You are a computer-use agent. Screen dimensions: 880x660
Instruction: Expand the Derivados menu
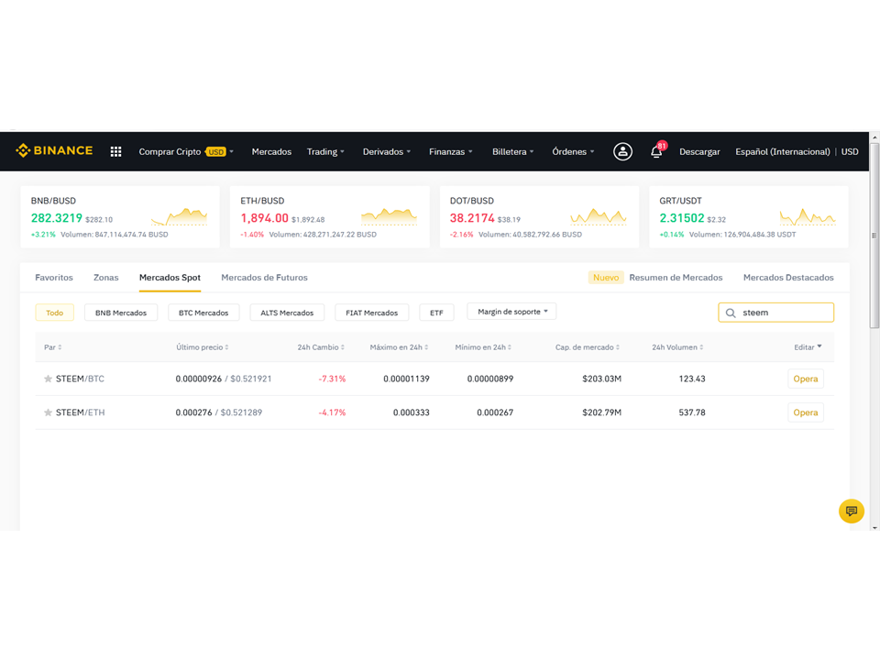[x=387, y=151]
